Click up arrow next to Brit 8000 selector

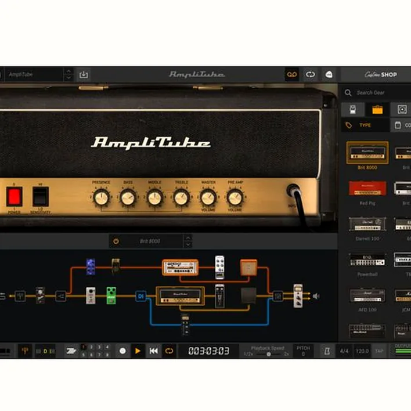(x=188, y=238)
